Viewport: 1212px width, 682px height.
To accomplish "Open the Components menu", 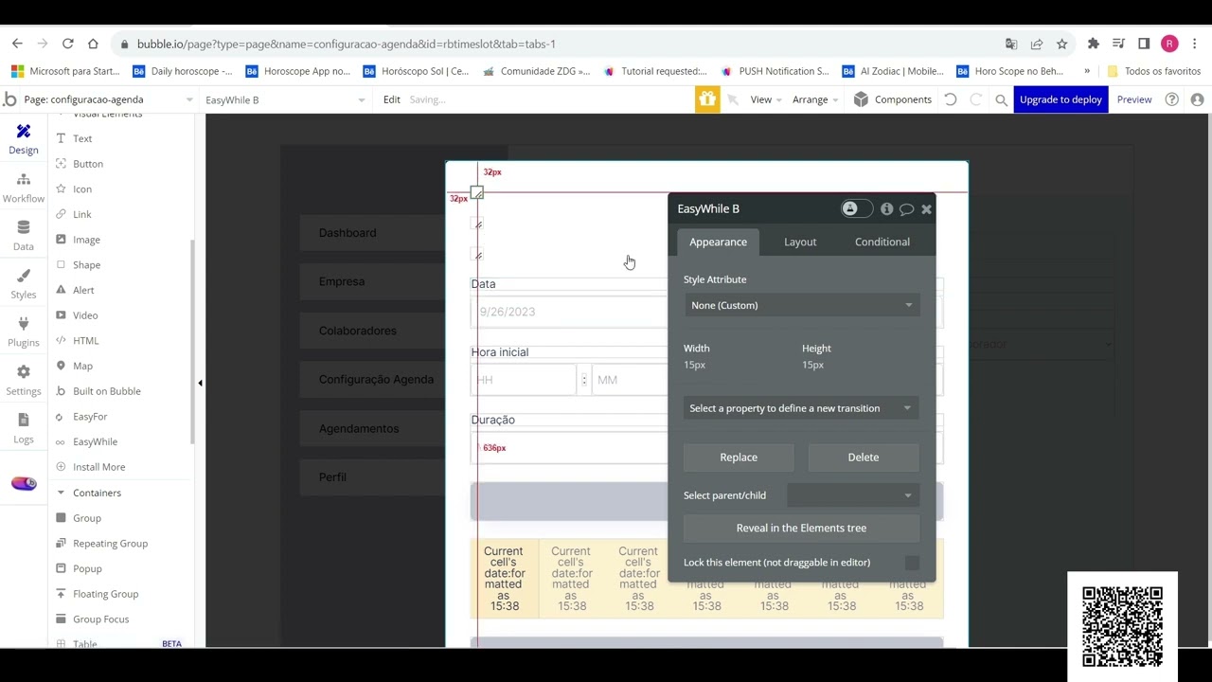I will [893, 99].
